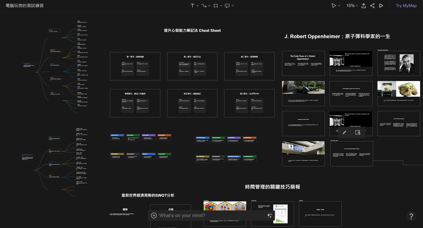Viewport: 423px width, 228px height.
Task: Open the 15% zoom level dropdown
Action: click(x=352, y=6)
